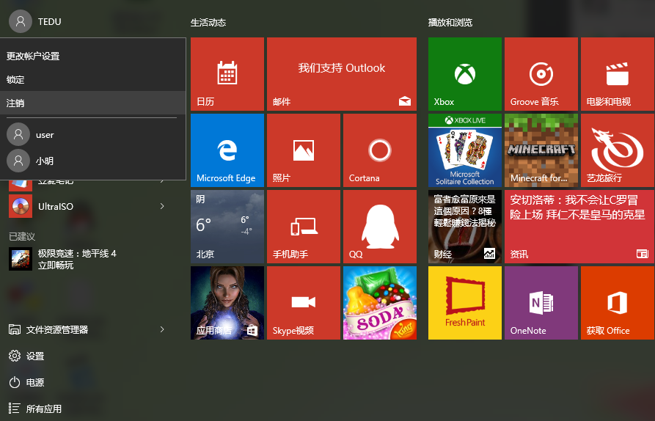The width and height of the screenshot is (655, 421).
Task: Open the Mail tile showing Outlook text
Action: coord(342,74)
